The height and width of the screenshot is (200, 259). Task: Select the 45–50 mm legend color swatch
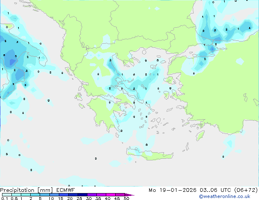tap(120, 195)
